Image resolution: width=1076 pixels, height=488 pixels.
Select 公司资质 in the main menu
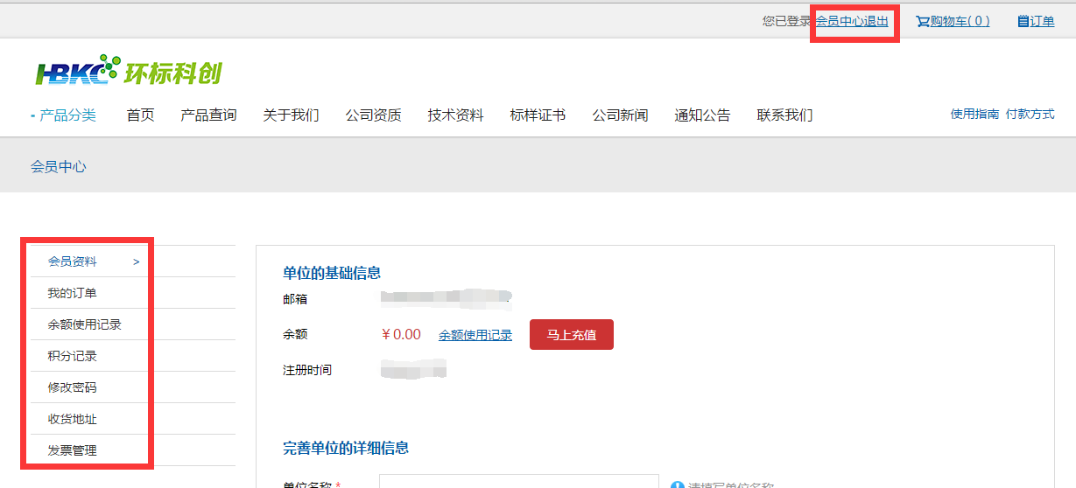coord(373,115)
